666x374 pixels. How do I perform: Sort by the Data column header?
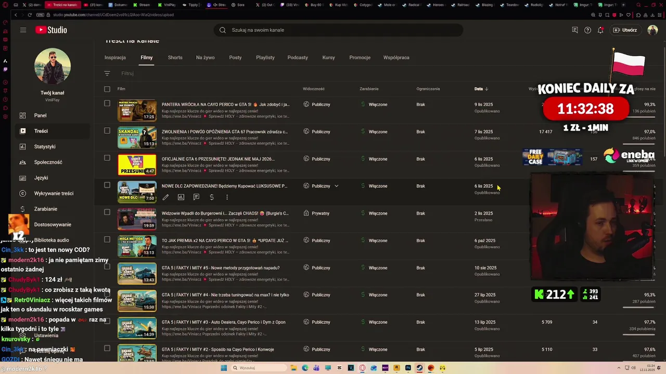tap(481, 89)
